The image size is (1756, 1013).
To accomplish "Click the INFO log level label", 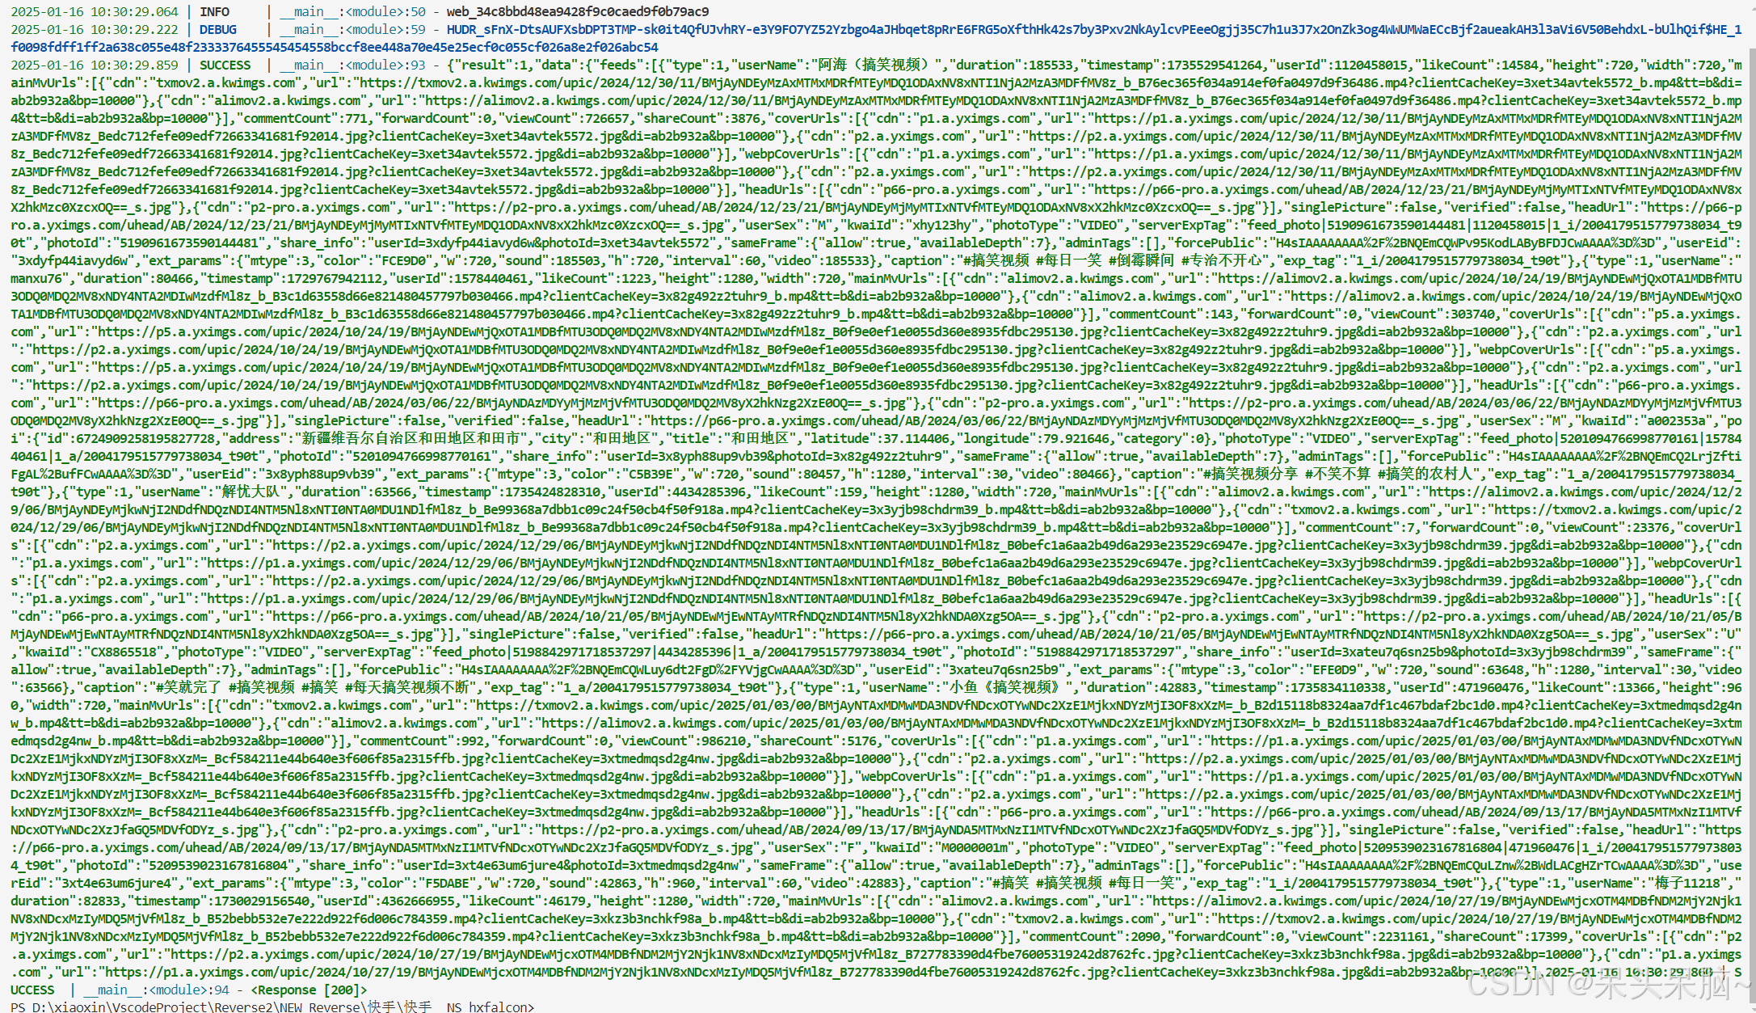I will point(214,12).
